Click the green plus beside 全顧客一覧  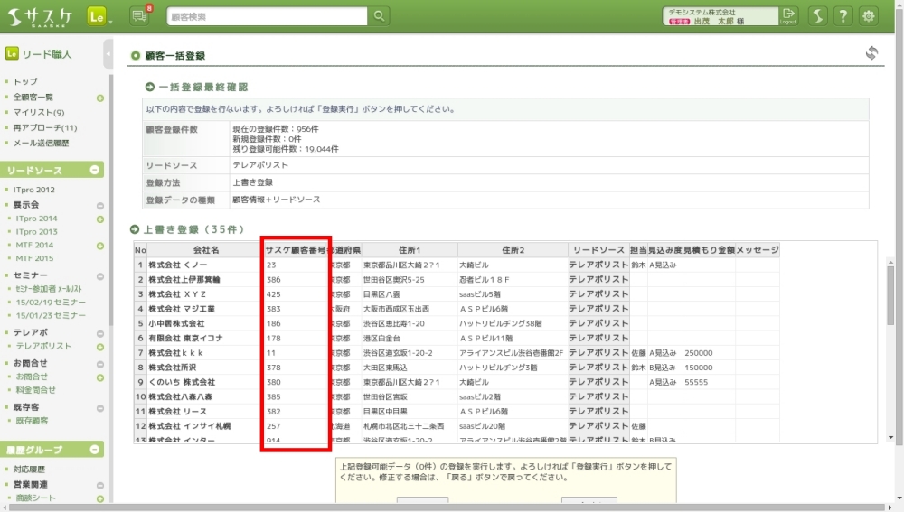click(x=100, y=98)
